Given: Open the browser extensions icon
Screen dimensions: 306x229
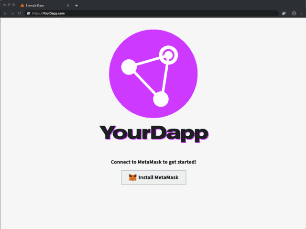Looking at the screenshot, I should (284, 13).
